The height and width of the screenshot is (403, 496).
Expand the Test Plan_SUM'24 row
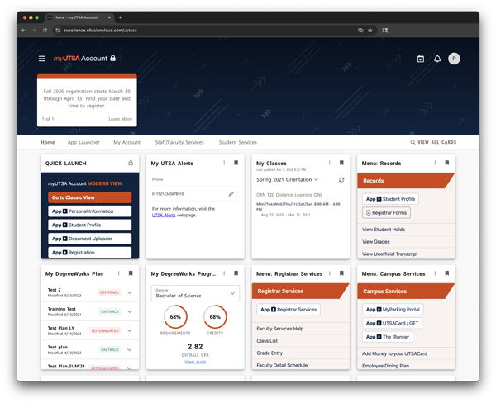pyautogui.click(x=130, y=368)
